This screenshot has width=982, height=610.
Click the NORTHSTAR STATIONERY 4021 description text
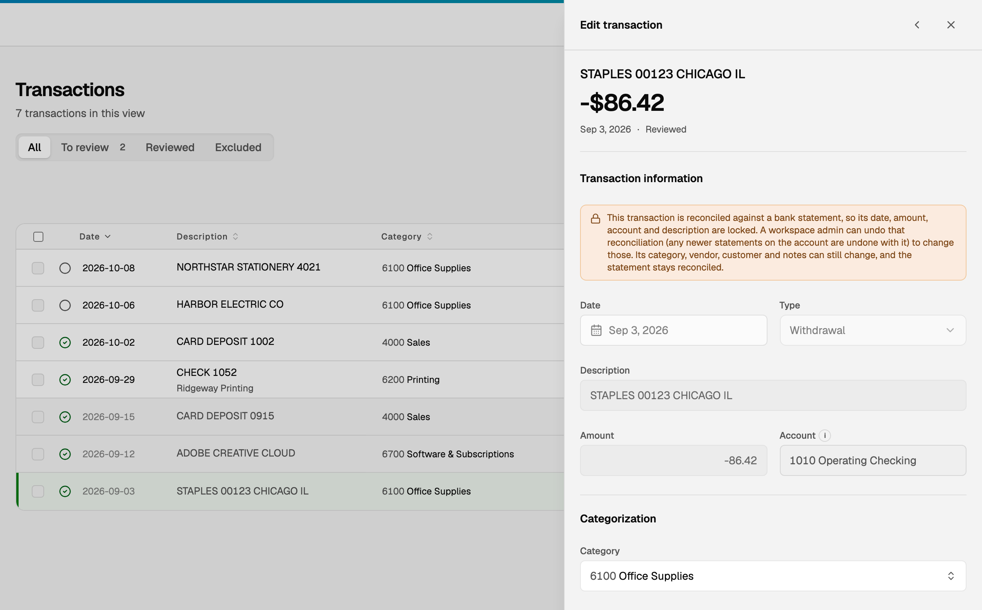pyautogui.click(x=248, y=267)
